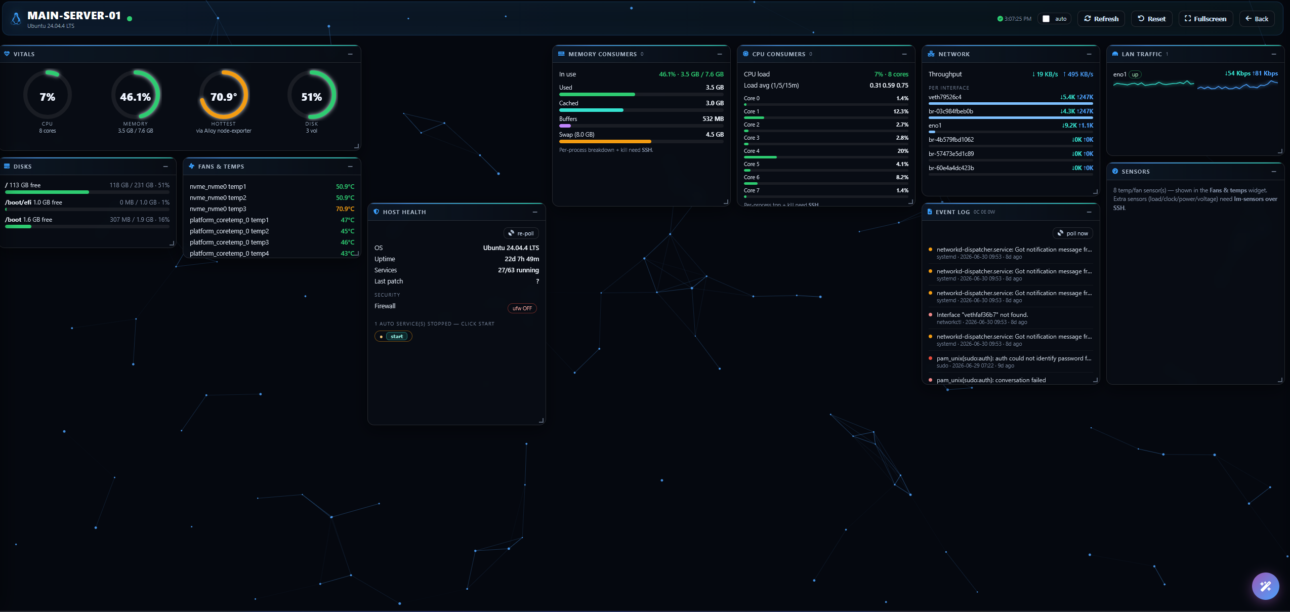Click the Event Log document icon
Viewport: 1290px width, 612px height.
tap(930, 212)
